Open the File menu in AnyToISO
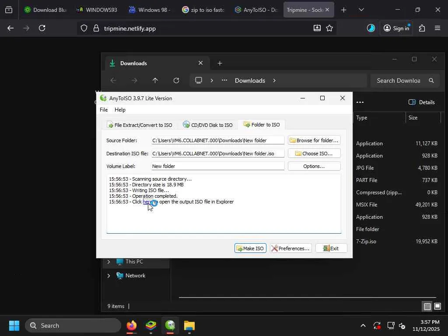 (104, 110)
